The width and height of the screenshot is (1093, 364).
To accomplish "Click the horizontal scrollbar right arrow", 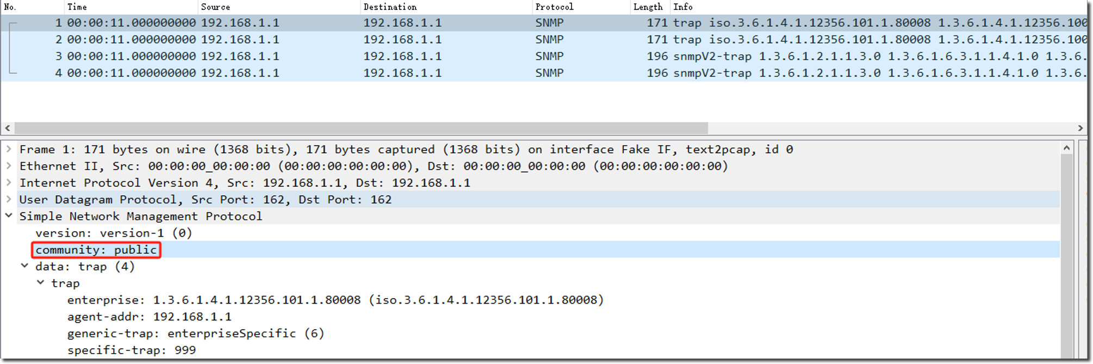I will (1080, 128).
